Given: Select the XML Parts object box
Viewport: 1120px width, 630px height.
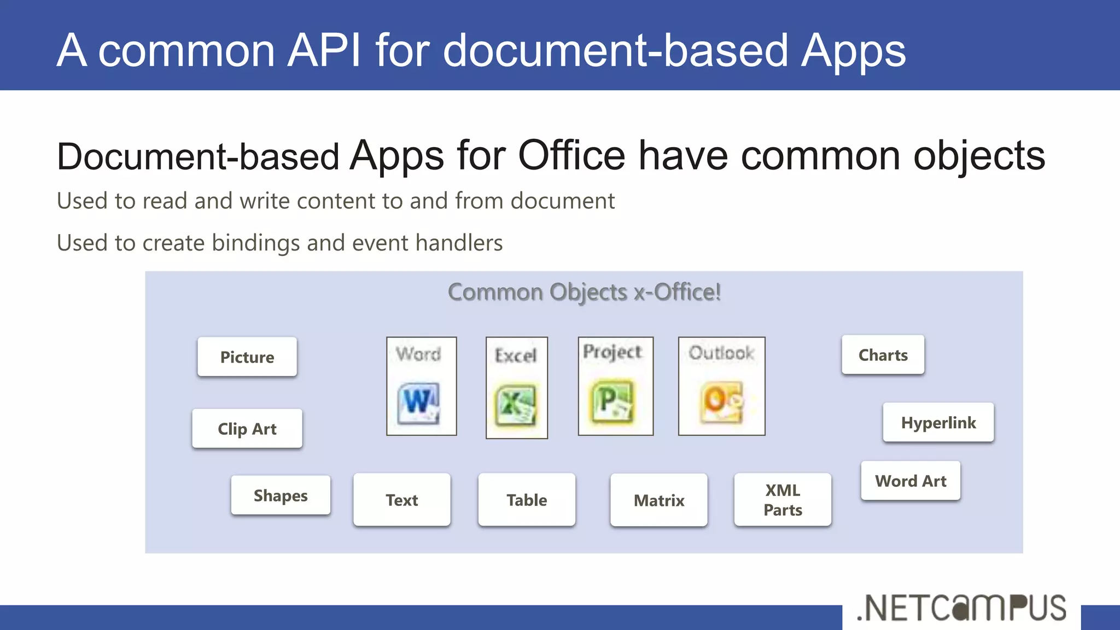Looking at the screenshot, I should pos(783,500).
